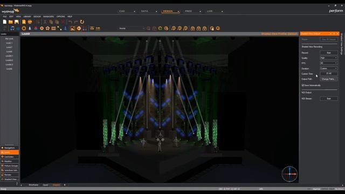Image resolution: width=345 pixels, height=194 pixels.
Task: Click the Print icon in toolbar
Action: [30, 22]
